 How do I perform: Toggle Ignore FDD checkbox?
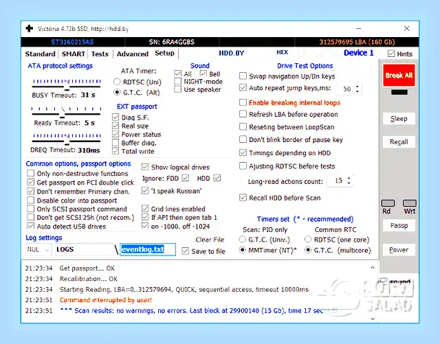pyautogui.click(x=185, y=178)
